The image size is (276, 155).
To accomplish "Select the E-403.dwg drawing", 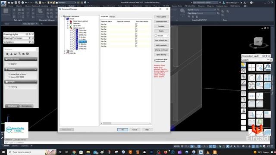I will point(82,49).
